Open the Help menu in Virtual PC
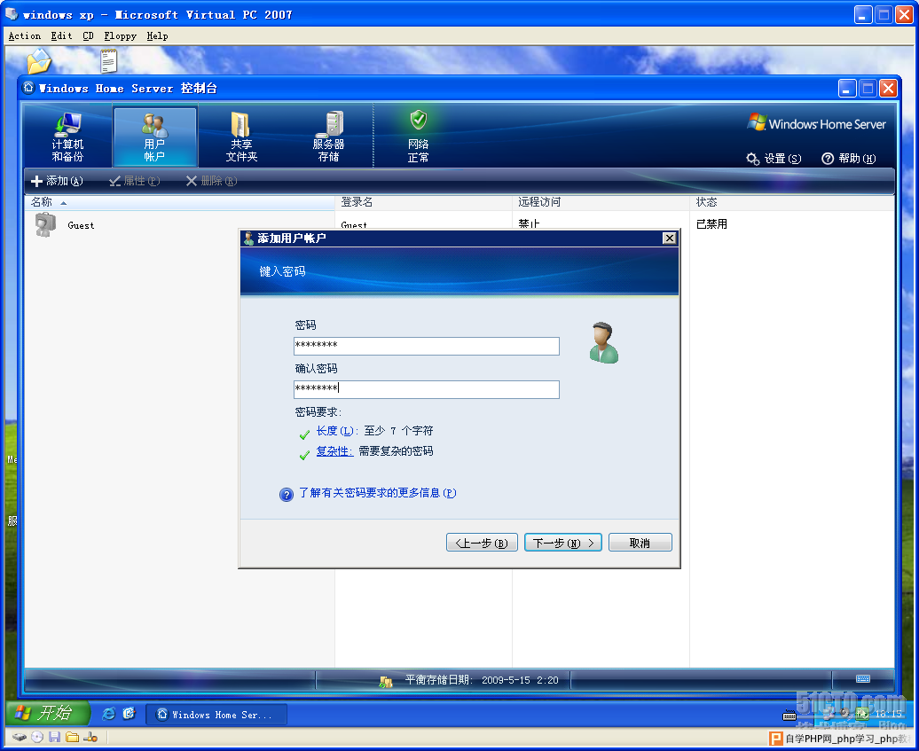 point(157,35)
